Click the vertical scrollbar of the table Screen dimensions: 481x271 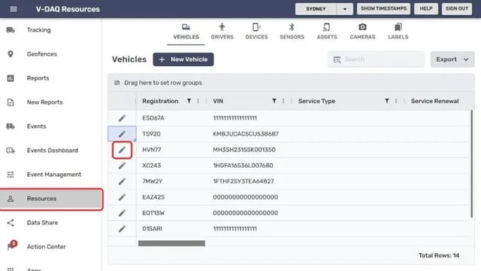pos(471,164)
